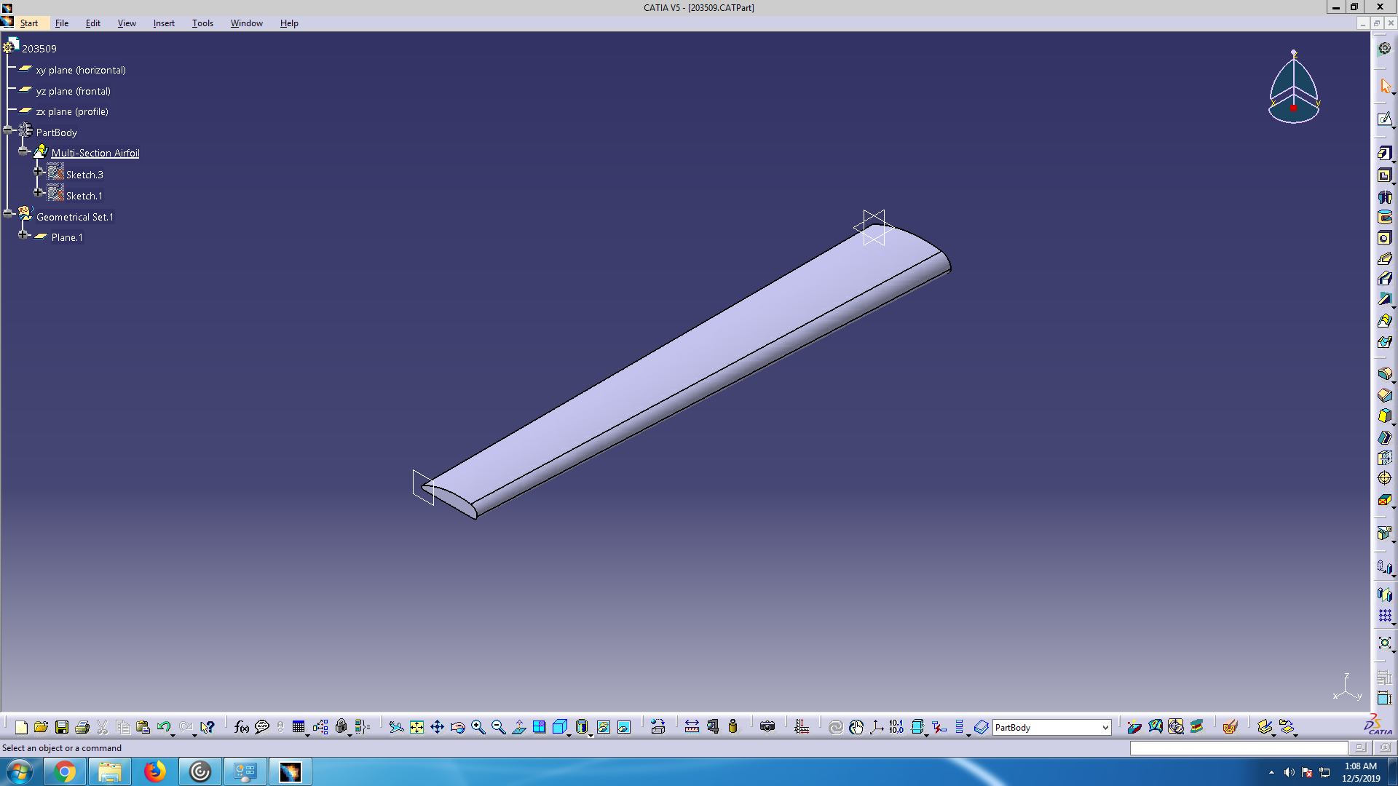Screen dimensions: 1398x786
Task: Open the Insert menu
Action: 164,23
